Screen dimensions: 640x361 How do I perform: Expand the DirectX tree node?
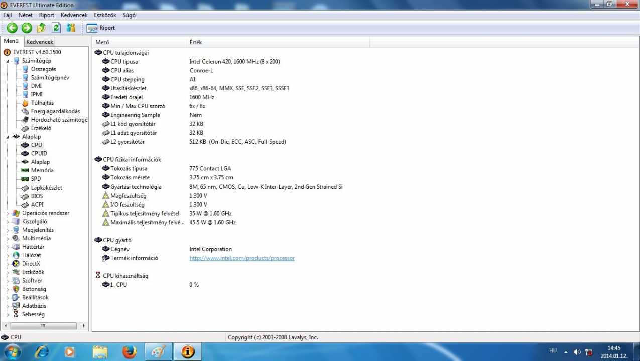(8, 264)
